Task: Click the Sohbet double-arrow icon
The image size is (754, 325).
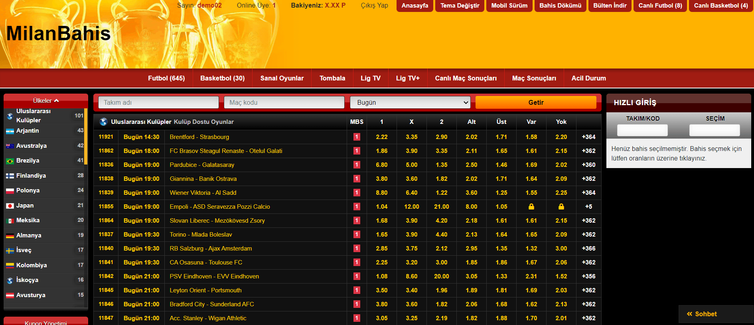Action: pos(689,314)
